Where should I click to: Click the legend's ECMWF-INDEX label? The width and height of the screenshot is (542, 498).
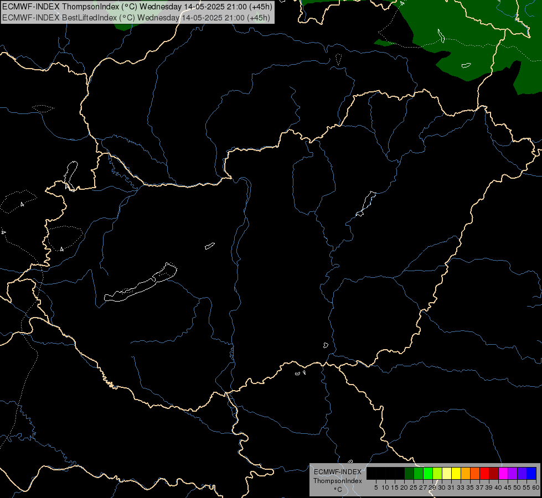tap(338, 472)
